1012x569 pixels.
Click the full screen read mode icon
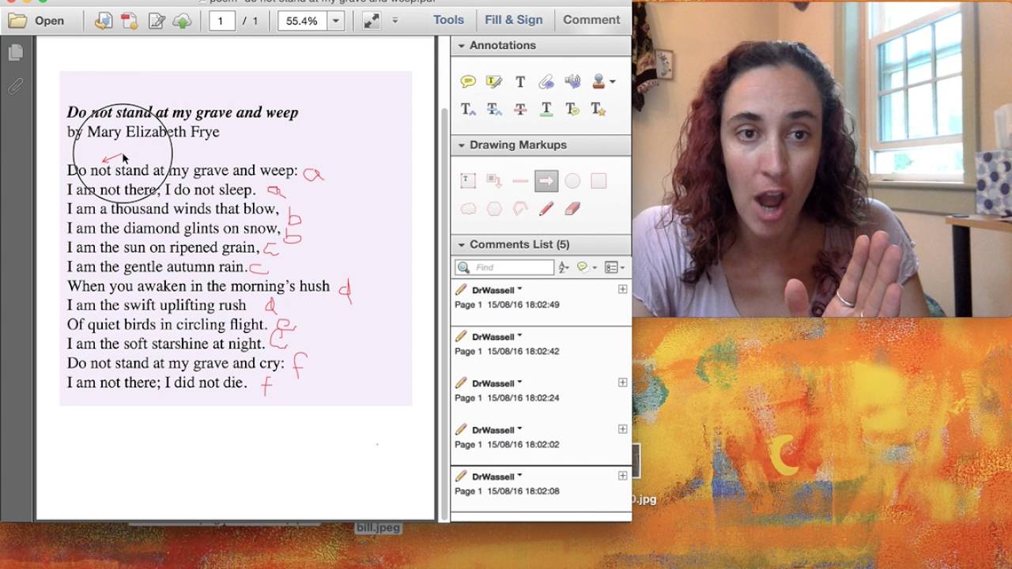(372, 21)
